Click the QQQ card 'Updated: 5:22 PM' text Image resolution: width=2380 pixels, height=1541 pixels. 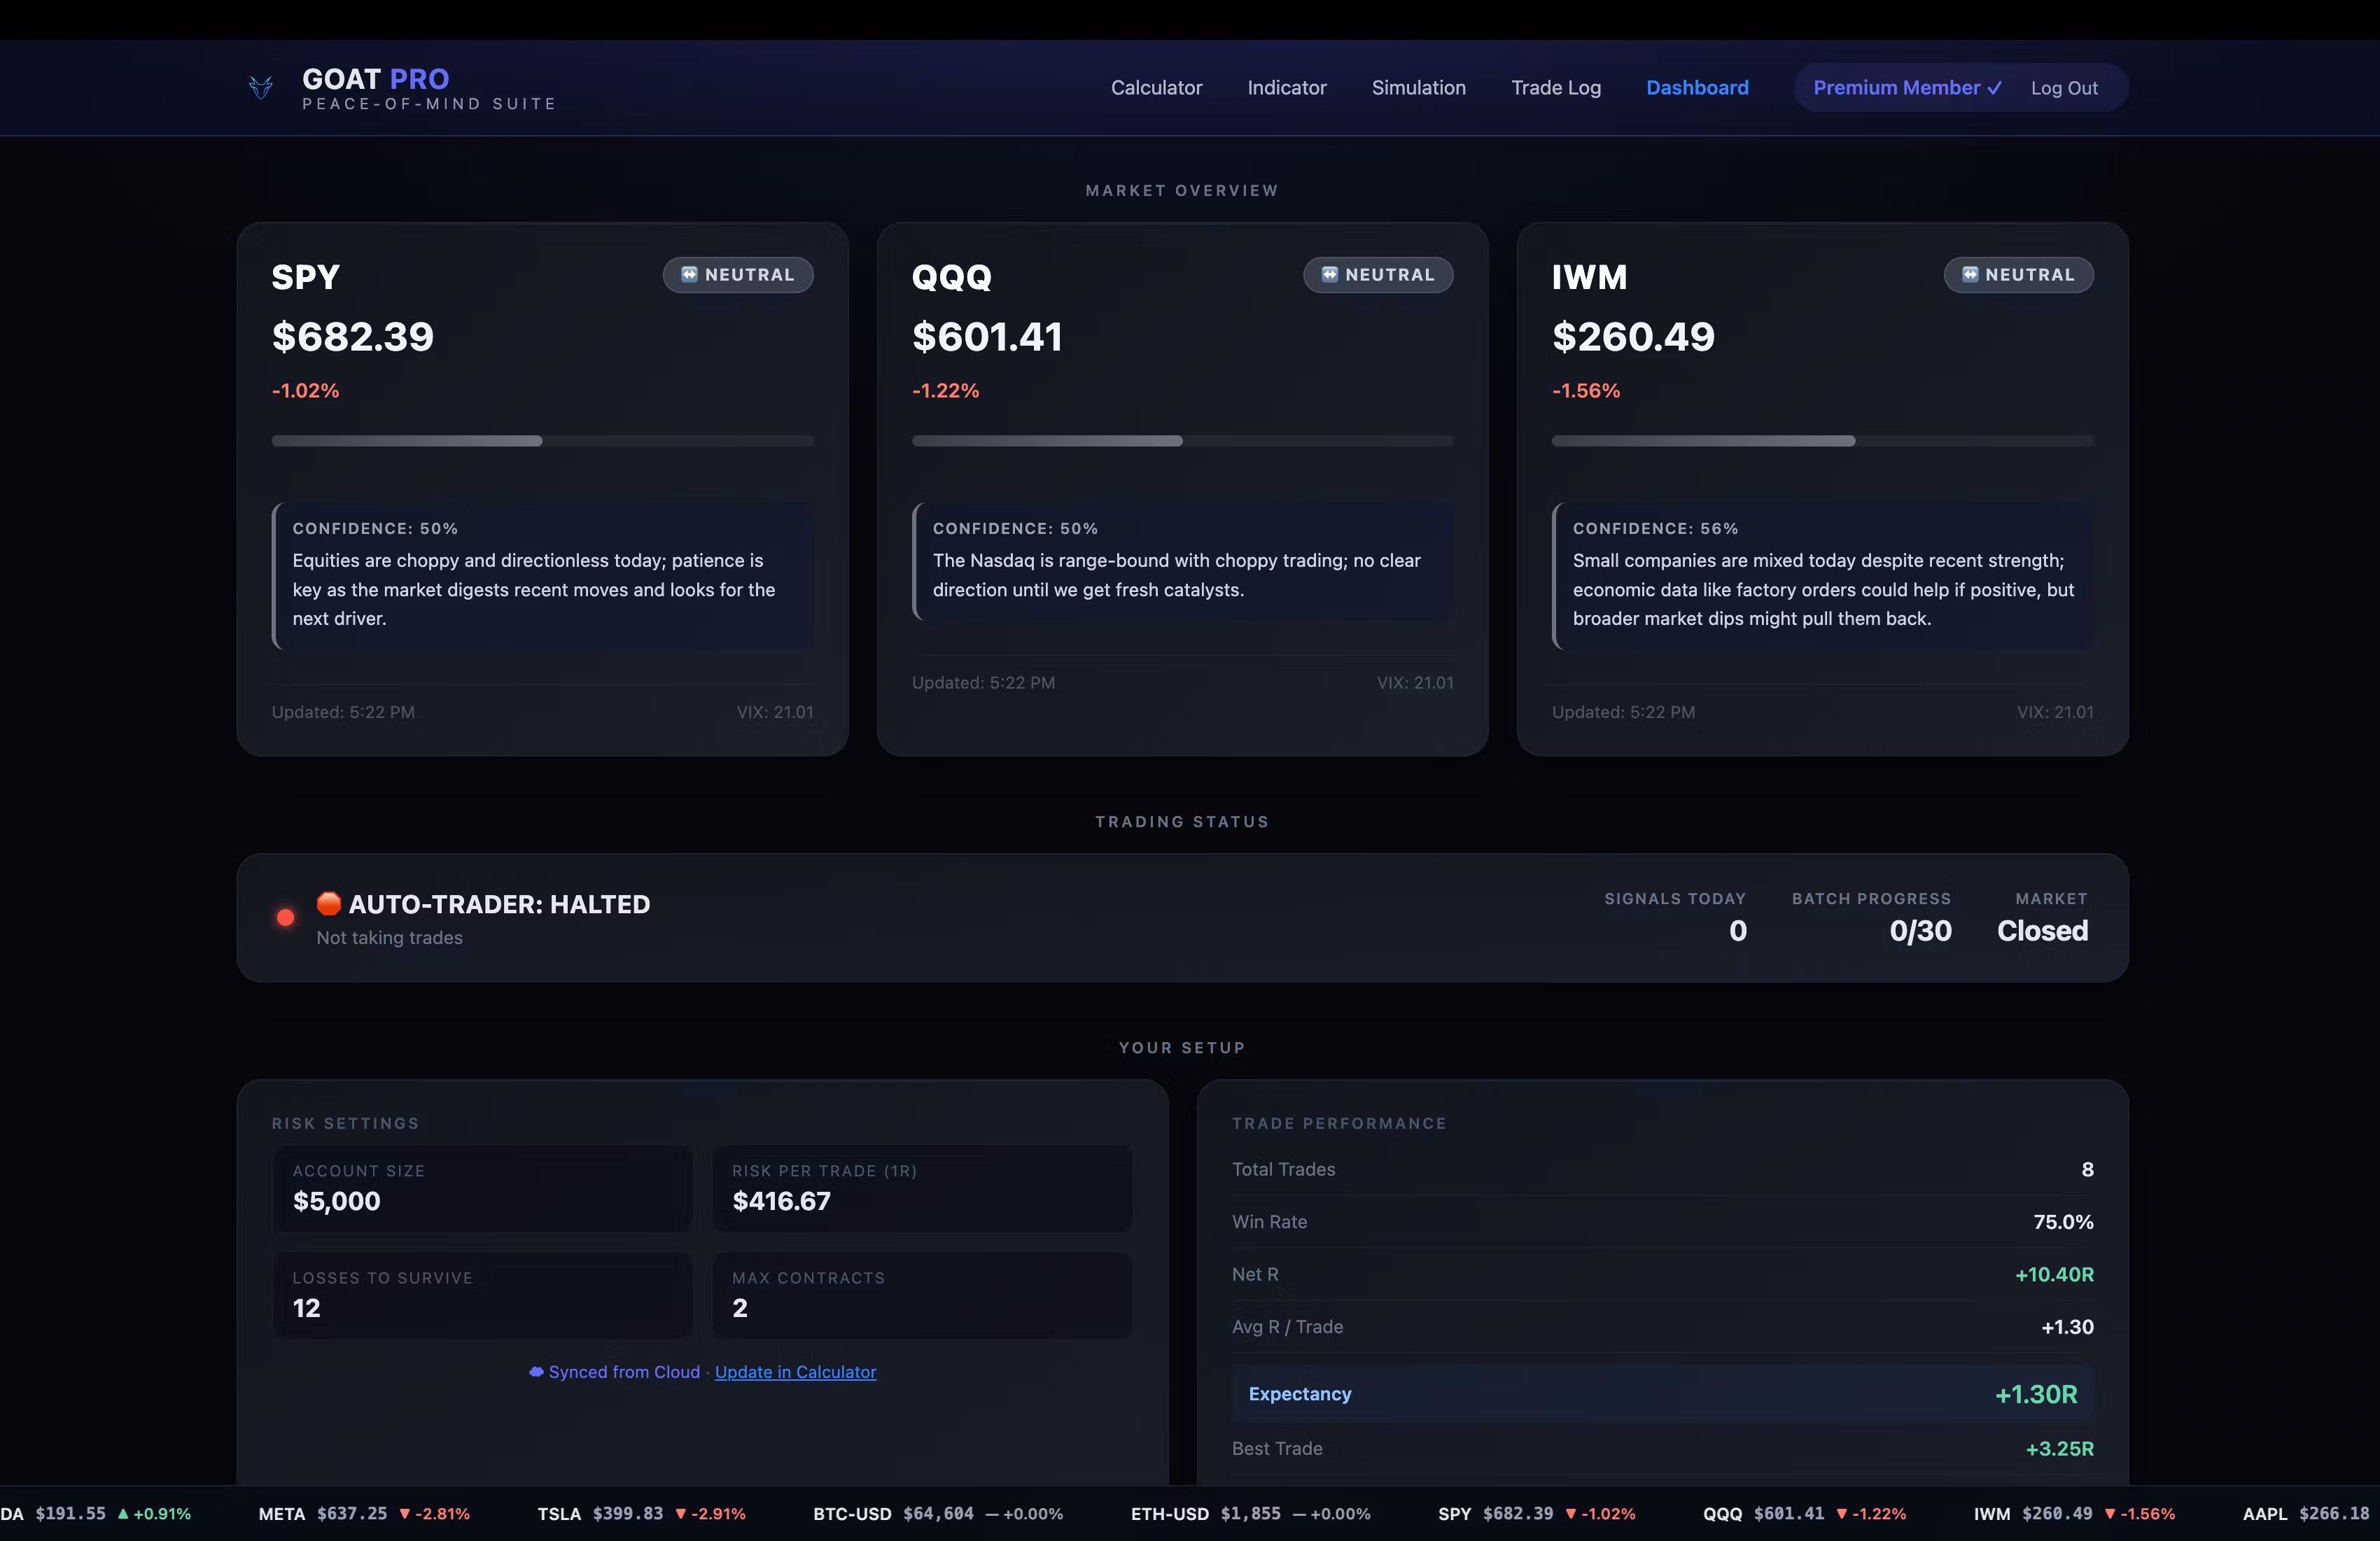(983, 683)
